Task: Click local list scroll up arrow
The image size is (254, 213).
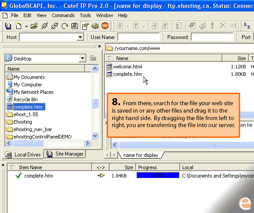Action: [95, 69]
